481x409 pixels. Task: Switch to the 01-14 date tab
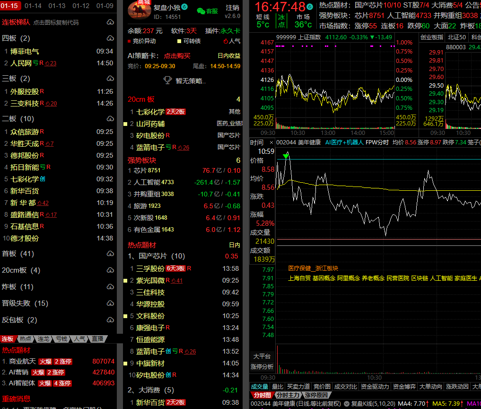click(x=33, y=6)
